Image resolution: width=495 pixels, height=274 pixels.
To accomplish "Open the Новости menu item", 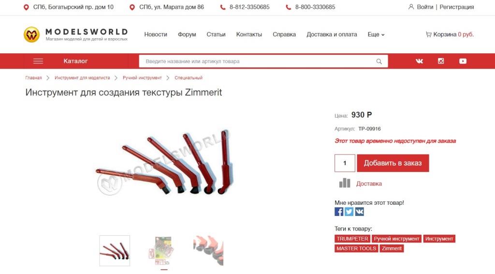I will click(156, 34).
